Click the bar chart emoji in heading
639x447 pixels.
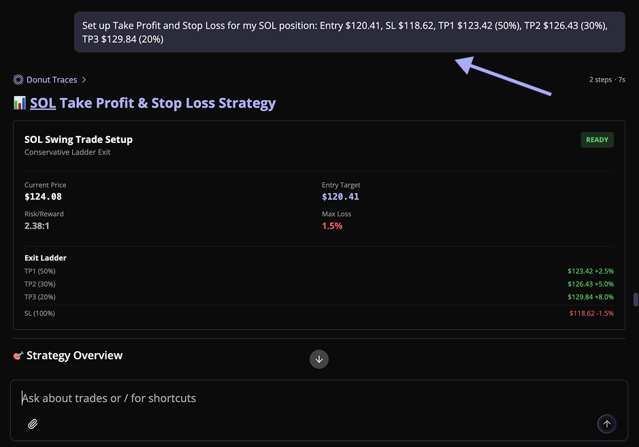click(20, 103)
